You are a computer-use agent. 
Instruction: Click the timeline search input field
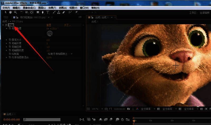pyautogui.click(x=42, y=119)
